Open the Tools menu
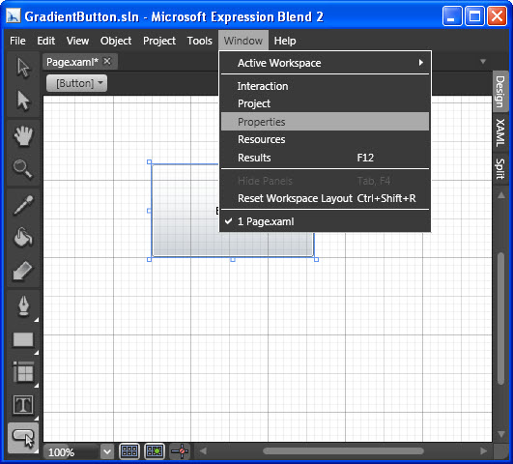This screenshot has height=464, width=513. [x=200, y=41]
